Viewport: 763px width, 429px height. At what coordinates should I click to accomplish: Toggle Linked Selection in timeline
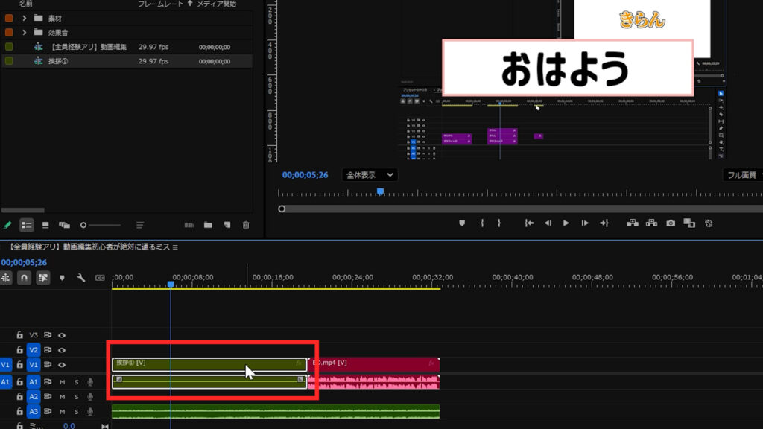pyautogui.click(x=42, y=278)
